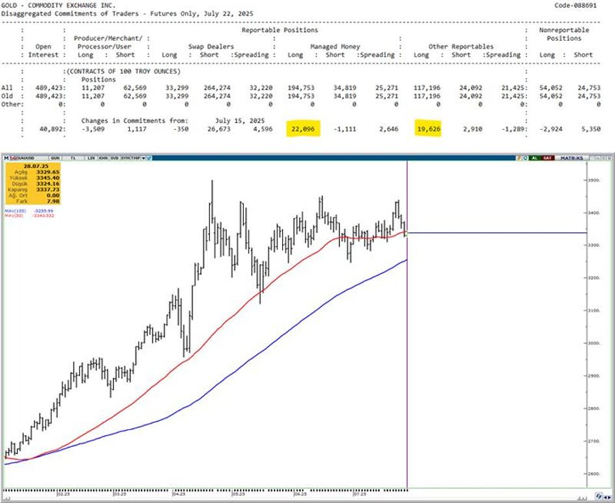Click the 3000 price axis label

[x=594, y=343]
